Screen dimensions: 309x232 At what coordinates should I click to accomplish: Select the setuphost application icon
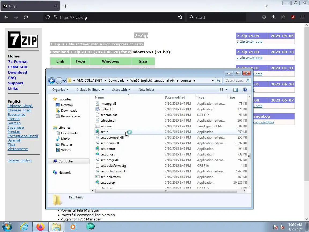point(97,154)
